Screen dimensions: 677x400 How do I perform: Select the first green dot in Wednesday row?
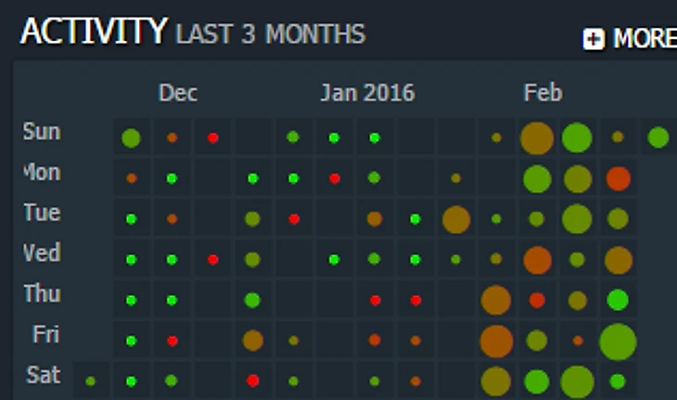click(132, 260)
